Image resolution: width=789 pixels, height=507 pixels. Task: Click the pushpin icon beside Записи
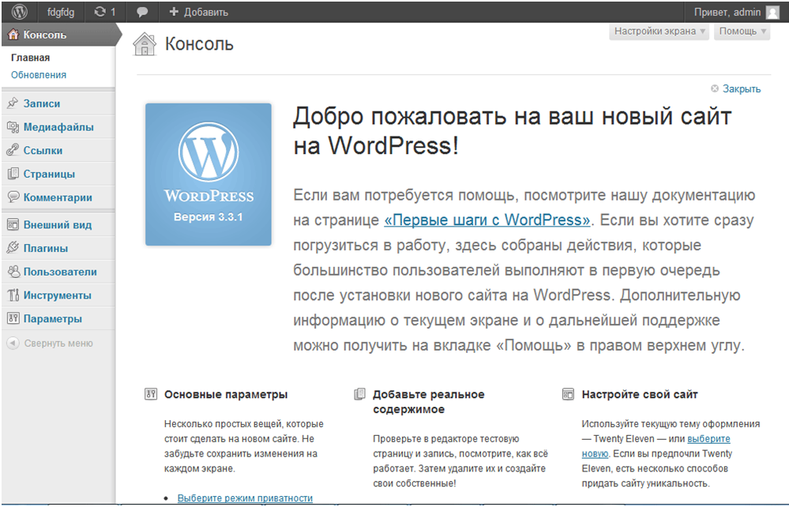coord(13,103)
